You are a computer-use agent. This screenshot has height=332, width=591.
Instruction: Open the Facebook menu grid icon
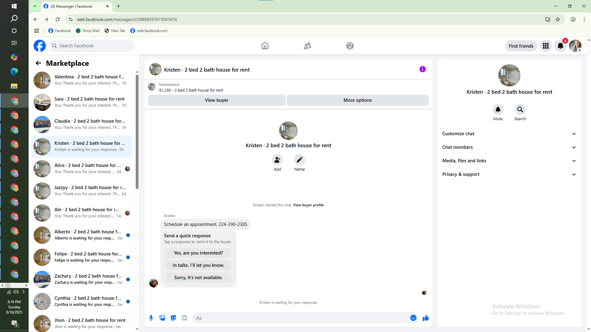[x=545, y=46]
